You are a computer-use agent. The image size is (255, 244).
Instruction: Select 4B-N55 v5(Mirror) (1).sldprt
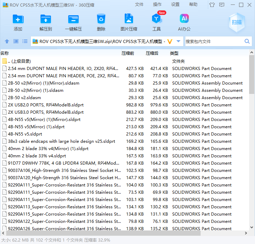coord(124,127)
